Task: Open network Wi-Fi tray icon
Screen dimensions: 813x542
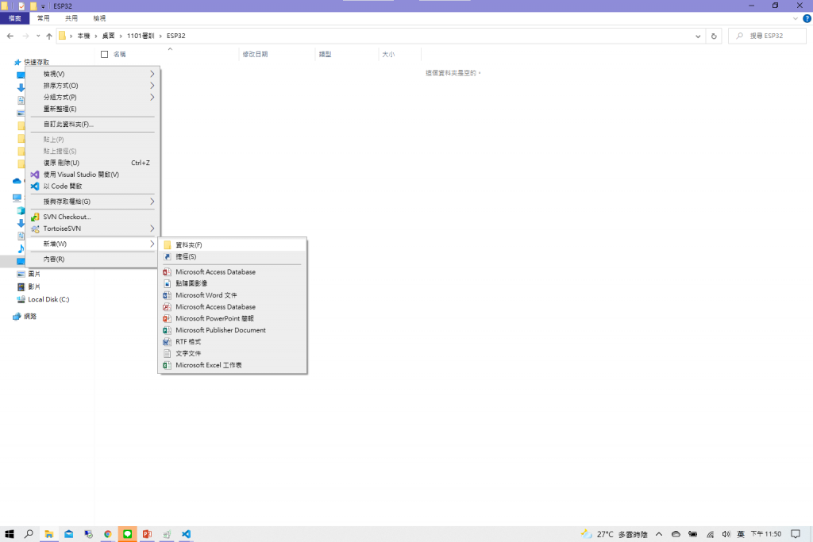Action: click(710, 534)
